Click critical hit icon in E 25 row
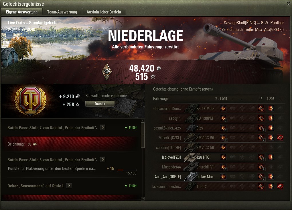The height and width of the screenshot is (210, 292). (261, 128)
